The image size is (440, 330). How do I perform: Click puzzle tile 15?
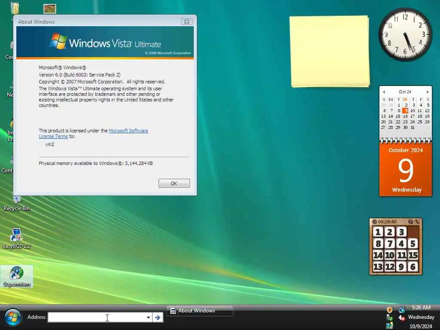413,255
